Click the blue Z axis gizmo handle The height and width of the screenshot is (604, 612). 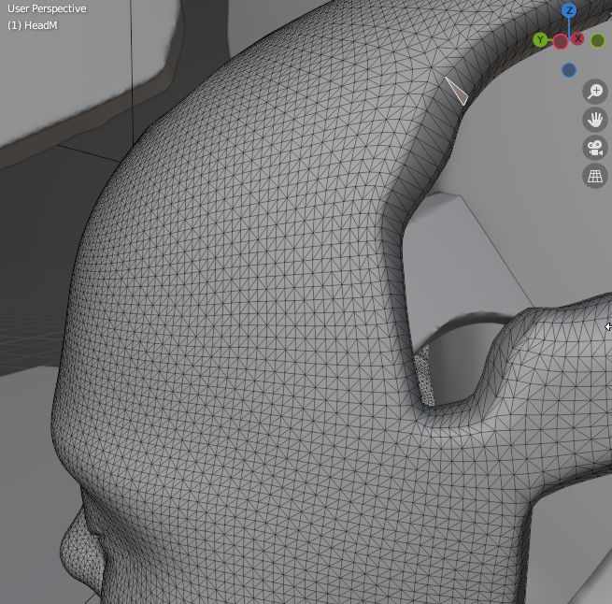[569, 10]
